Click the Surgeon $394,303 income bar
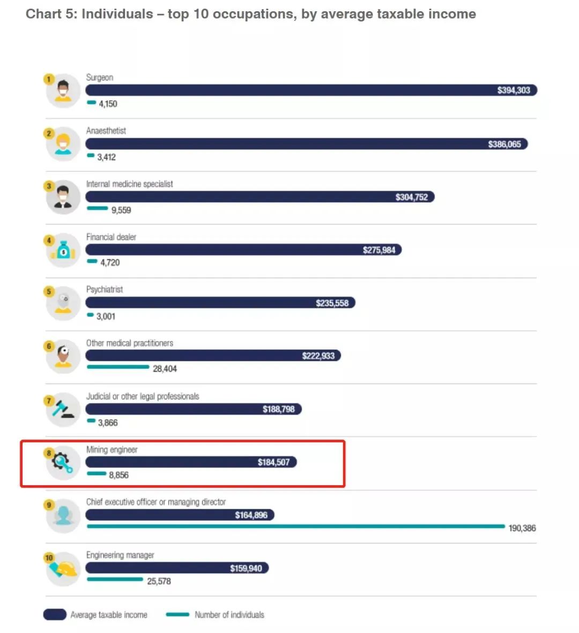 click(311, 91)
